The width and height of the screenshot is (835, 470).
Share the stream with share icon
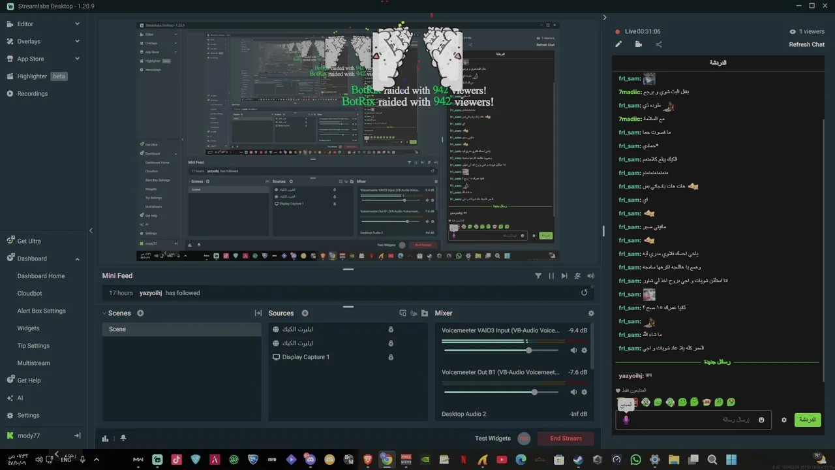pos(658,44)
